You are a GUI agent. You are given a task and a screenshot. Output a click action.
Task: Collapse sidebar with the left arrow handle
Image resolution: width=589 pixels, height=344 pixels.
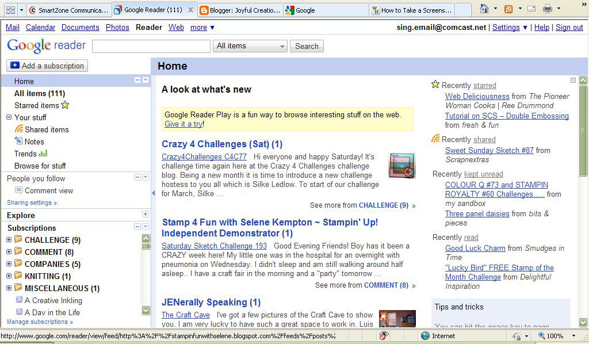click(x=153, y=193)
